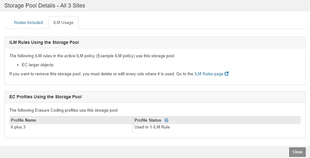Image resolution: width=310 pixels, height=158 pixels.
Task: Click the dialog footer bar left of Close
Action: (x=143, y=152)
